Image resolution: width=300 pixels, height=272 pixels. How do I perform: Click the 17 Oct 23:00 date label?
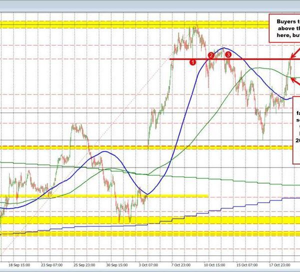[279, 265]
